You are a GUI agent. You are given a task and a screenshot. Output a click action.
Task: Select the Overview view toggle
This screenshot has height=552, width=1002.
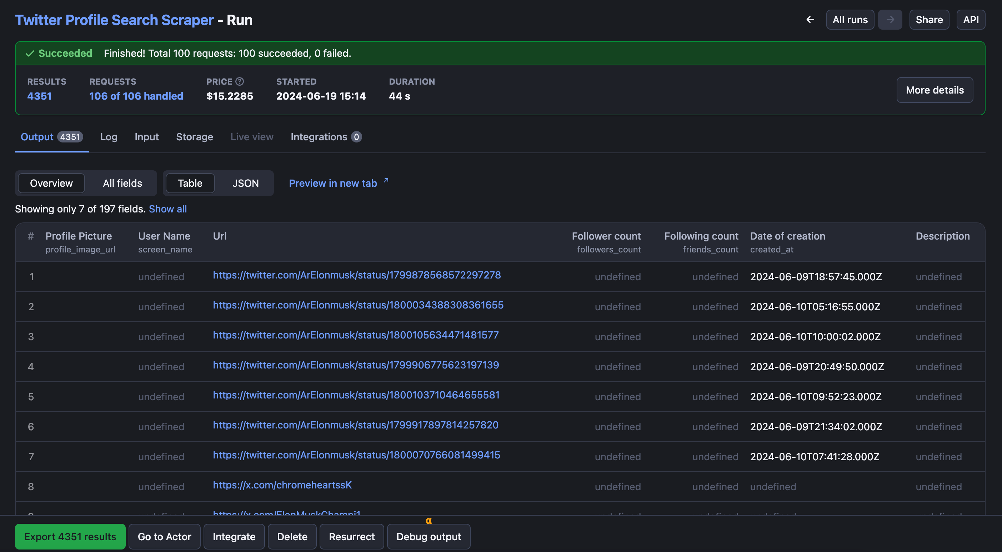tap(51, 183)
